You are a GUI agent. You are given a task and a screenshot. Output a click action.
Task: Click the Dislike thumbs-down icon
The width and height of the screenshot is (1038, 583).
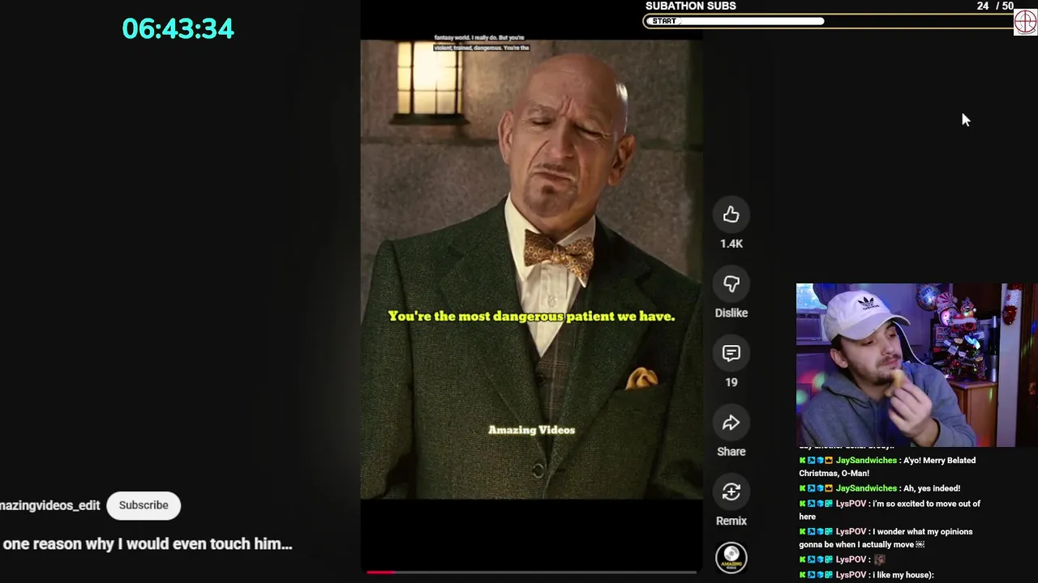[x=731, y=283]
